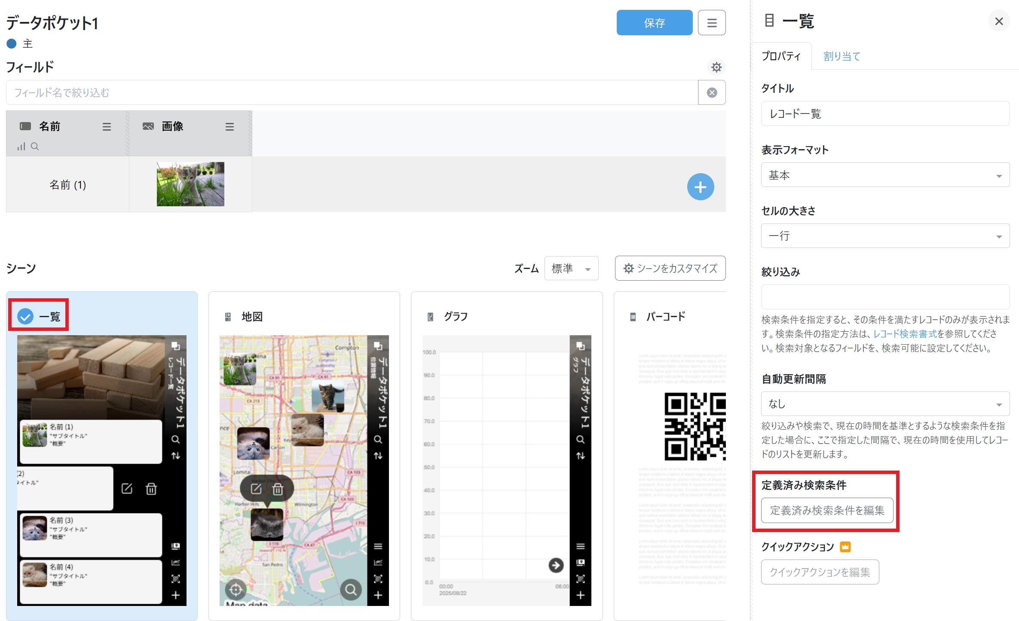Click the chart icon under 名前 header
The height and width of the screenshot is (621, 1019).
click(x=21, y=147)
